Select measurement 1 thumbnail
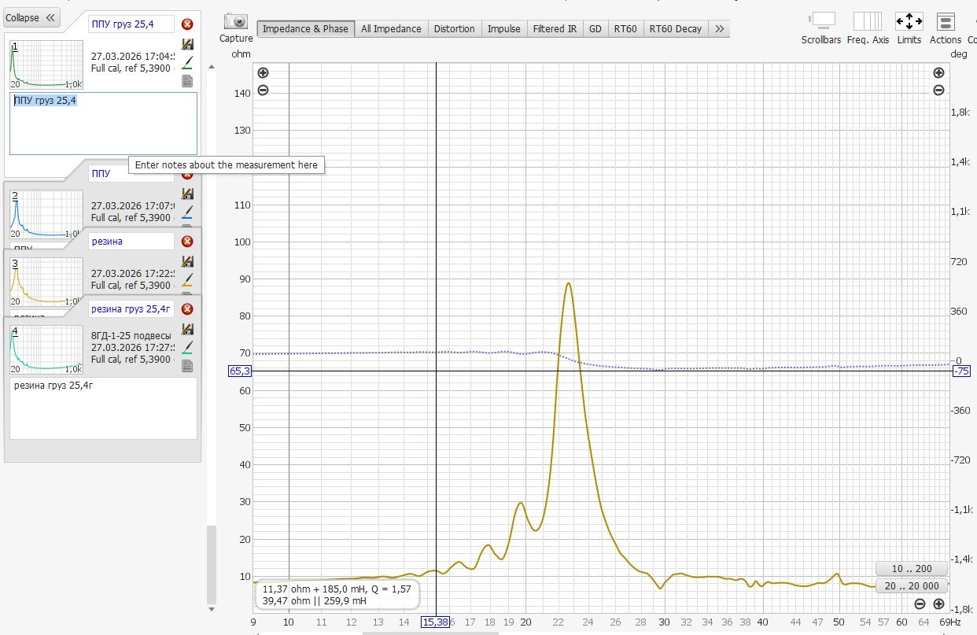This screenshot has width=977, height=635. (46, 65)
